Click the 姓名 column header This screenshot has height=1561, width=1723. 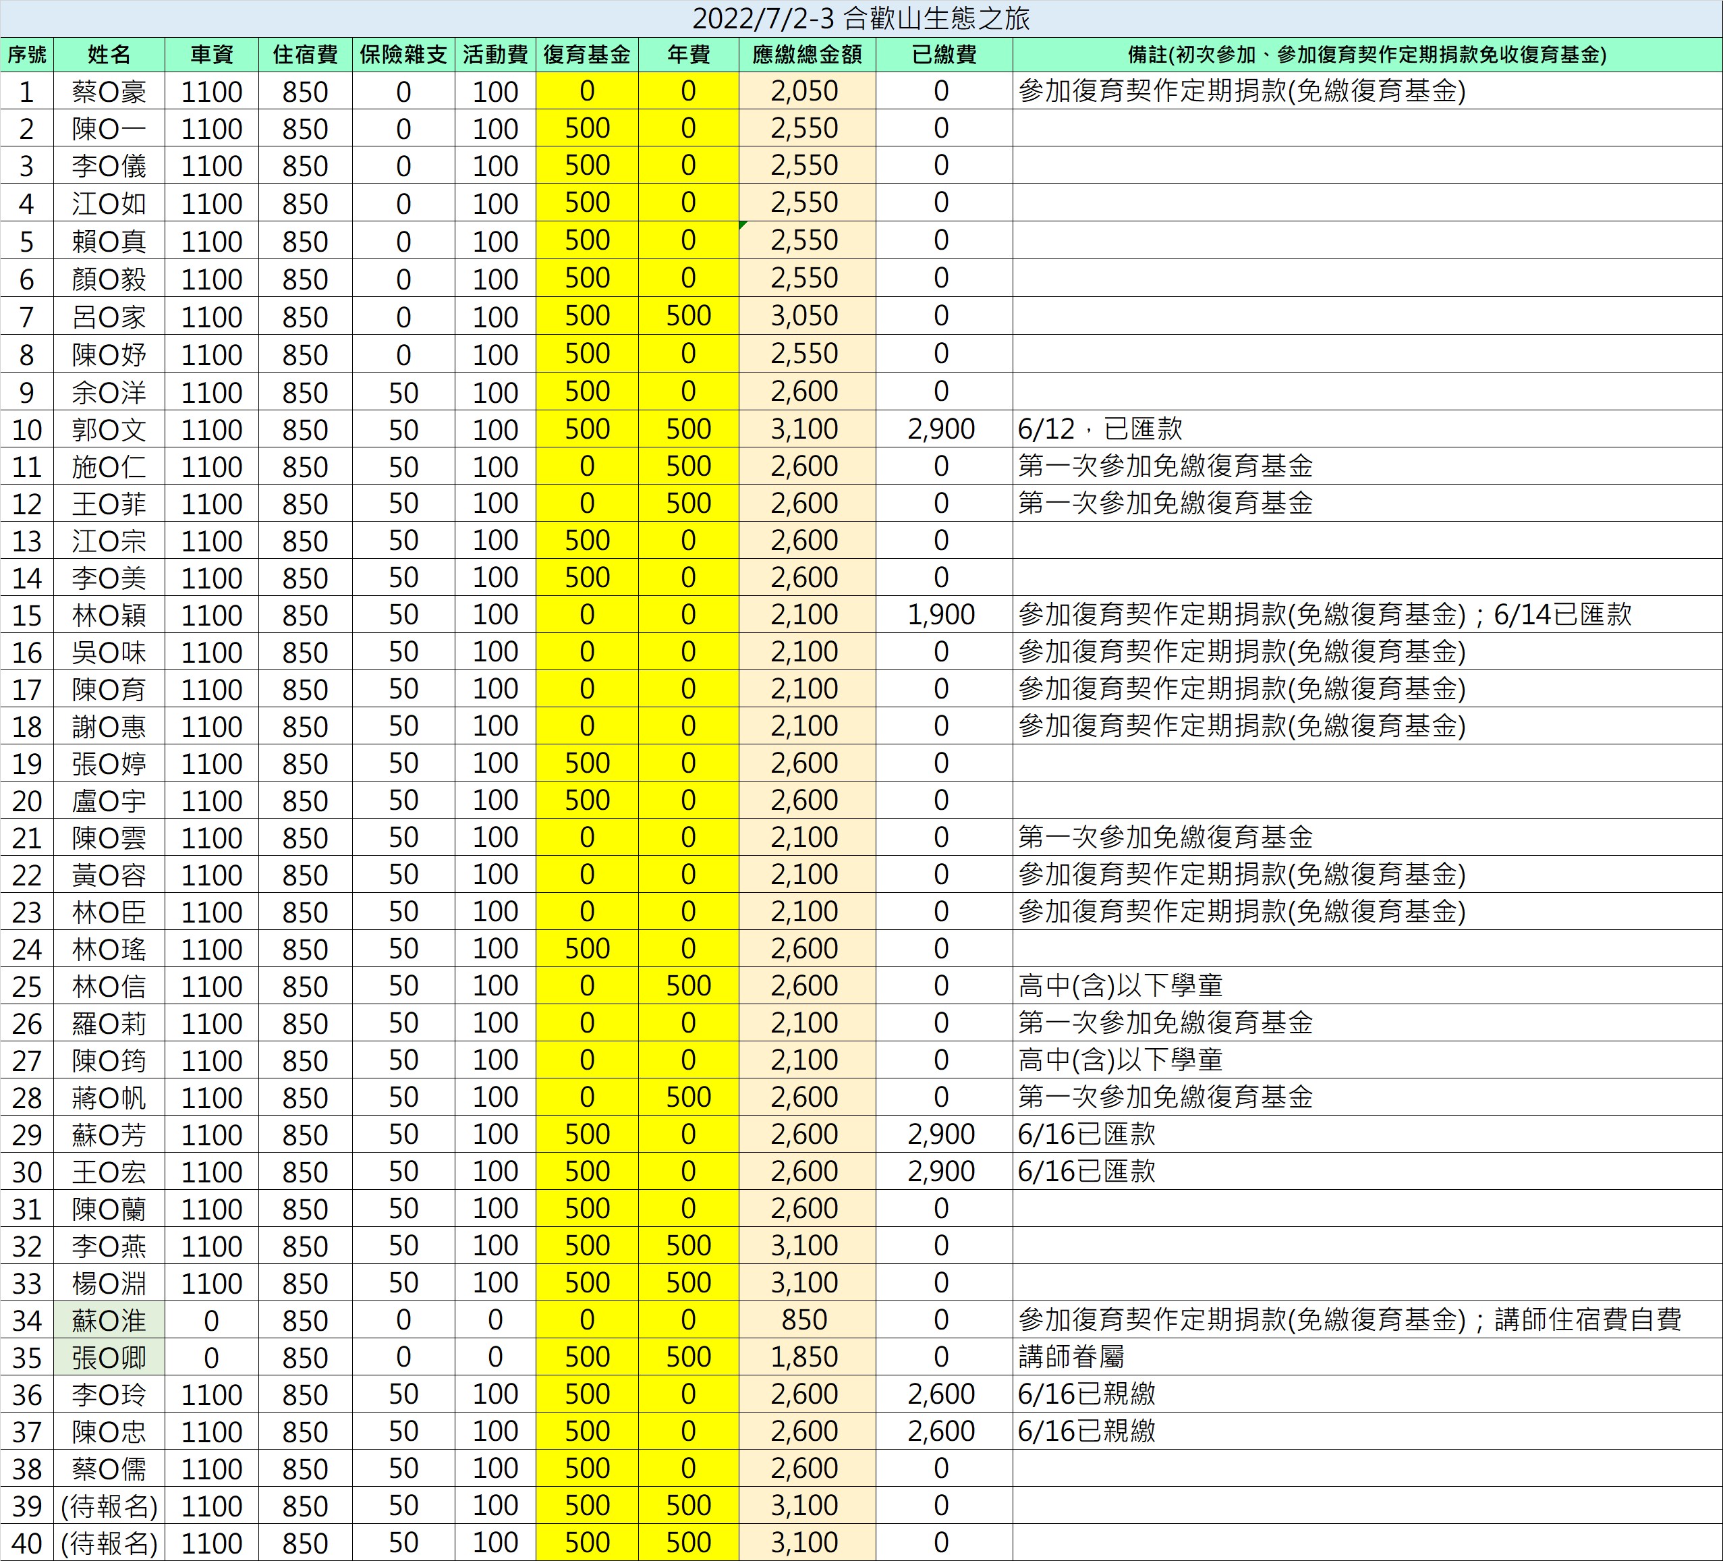pyautogui.click(x=109, y=55)
